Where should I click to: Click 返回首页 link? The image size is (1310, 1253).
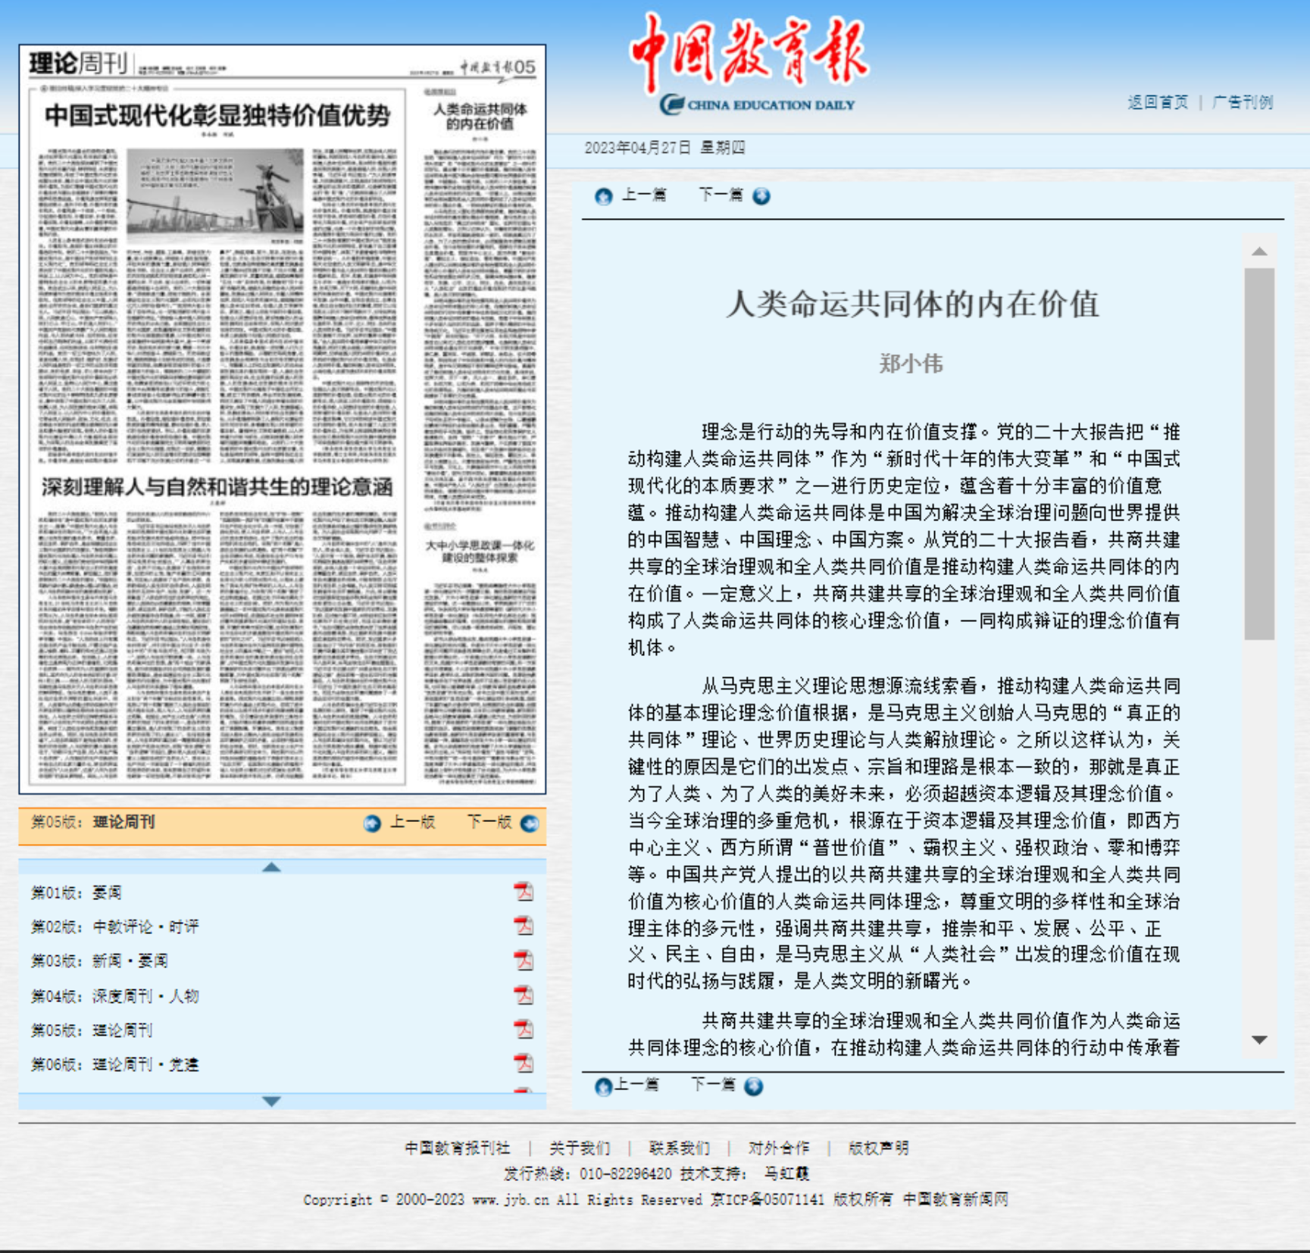tap(1158, 102)
